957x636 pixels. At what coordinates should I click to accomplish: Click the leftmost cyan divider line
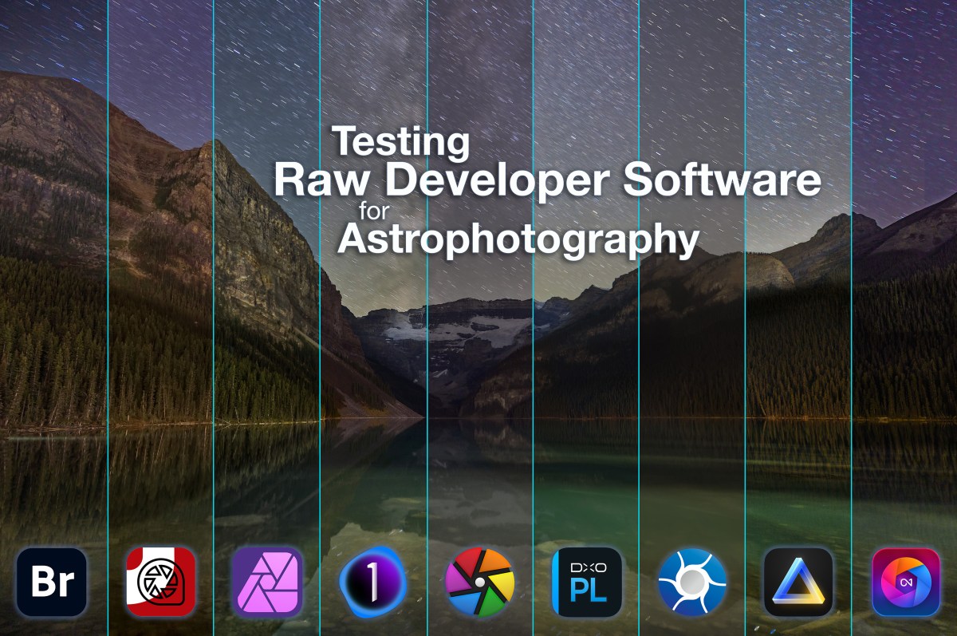[x=108, y=319]
